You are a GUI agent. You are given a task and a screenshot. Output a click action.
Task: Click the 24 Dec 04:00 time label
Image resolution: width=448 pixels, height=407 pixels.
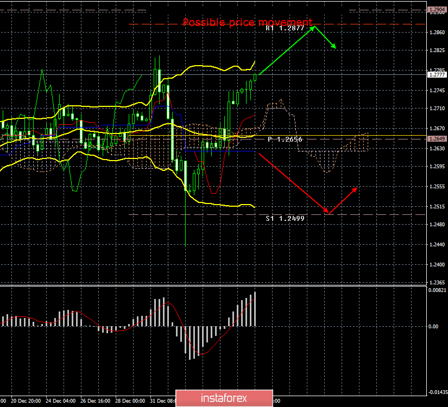click(x=61, y=401)
